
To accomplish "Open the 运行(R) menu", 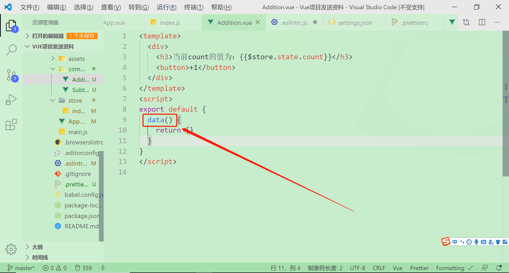I will (166, 7).
